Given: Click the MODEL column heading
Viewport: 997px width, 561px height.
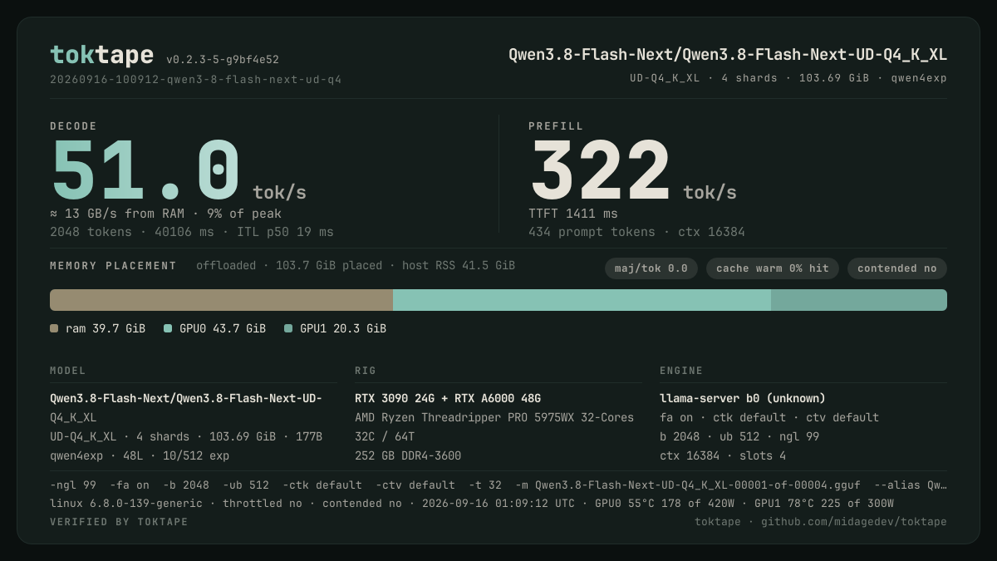Looking at the screenshot, I should pyautogui.click(x=68, y=371).
